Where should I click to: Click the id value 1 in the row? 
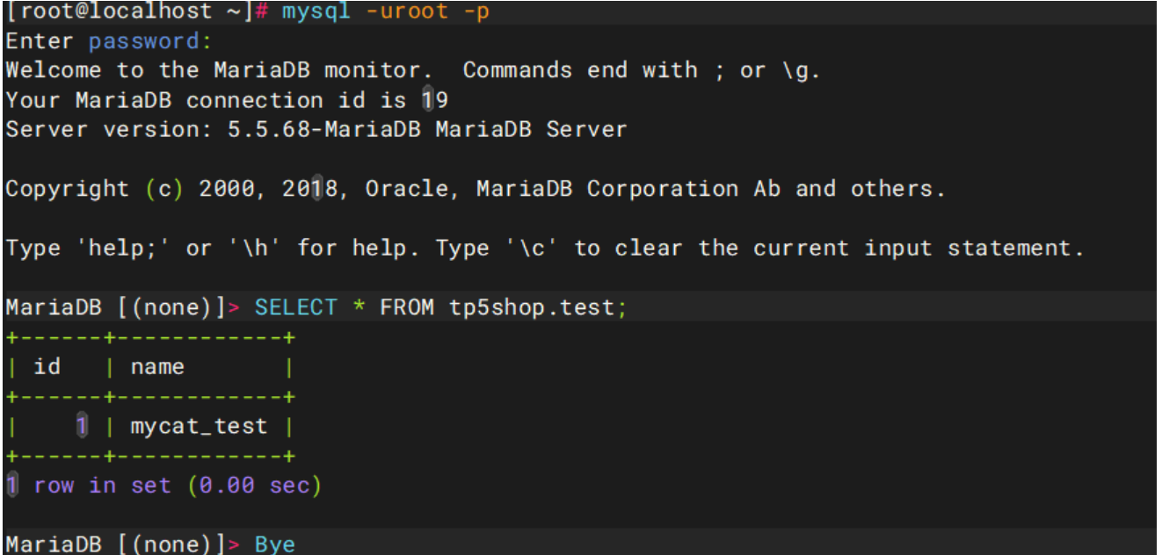pos(82,426)
